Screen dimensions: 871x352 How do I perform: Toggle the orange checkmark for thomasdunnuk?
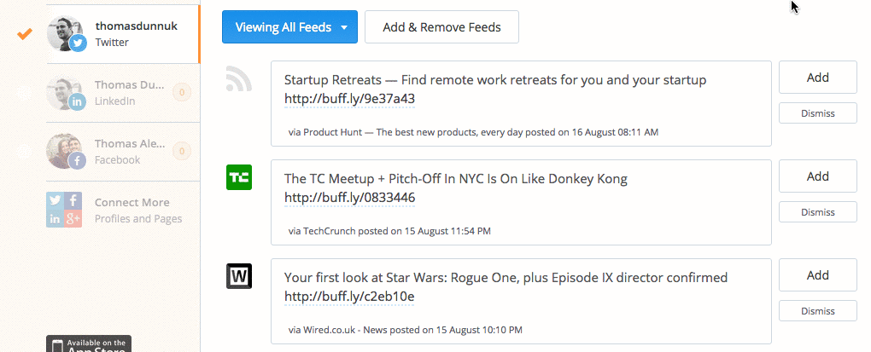click(25, 34)
